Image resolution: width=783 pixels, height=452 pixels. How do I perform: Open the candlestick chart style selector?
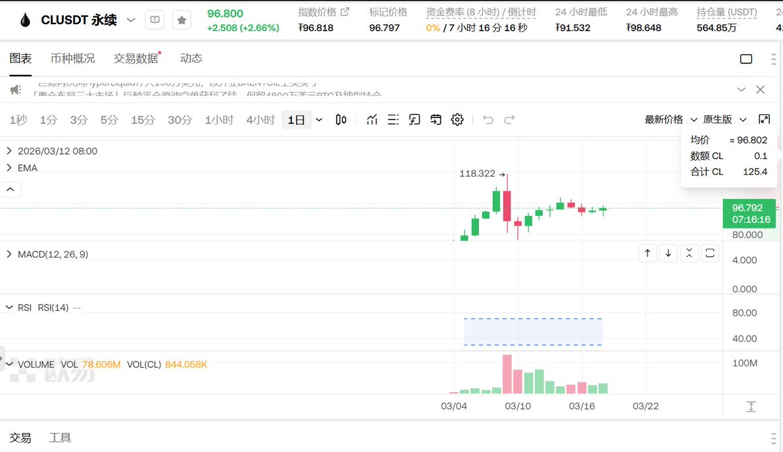[341, 119]
